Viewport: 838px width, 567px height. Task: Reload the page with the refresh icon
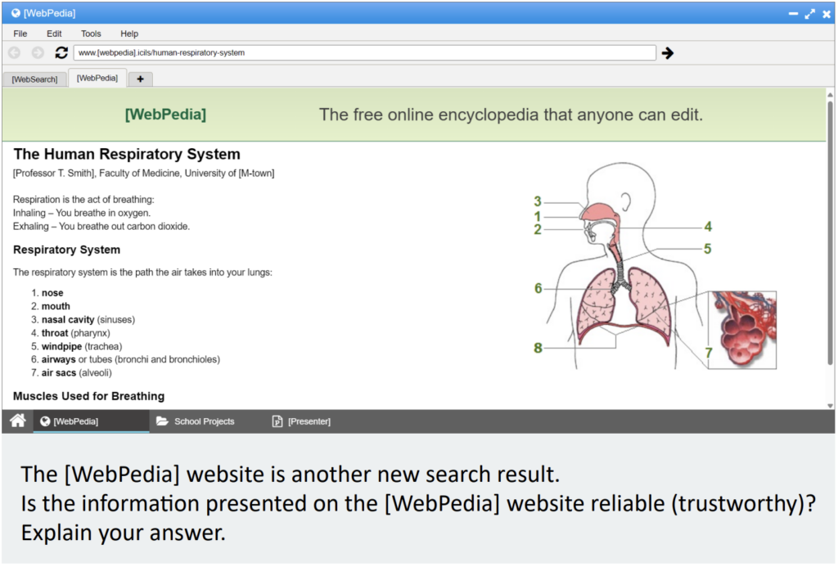click(61, 52)
